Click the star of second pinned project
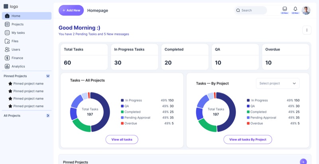 click(x=10, y=91)
